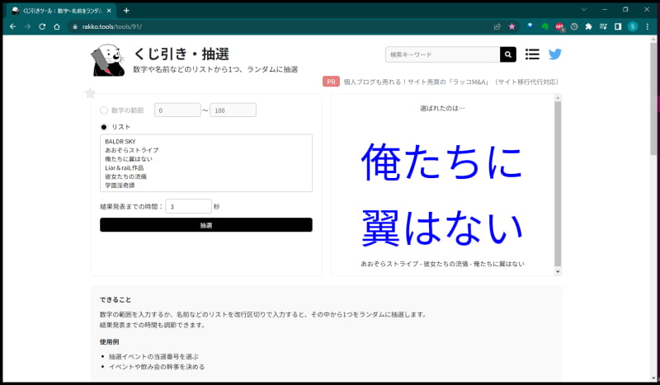This screenshot has height=385, width=660.
Task: Open the browser home icon
Action: pos(57,26)
